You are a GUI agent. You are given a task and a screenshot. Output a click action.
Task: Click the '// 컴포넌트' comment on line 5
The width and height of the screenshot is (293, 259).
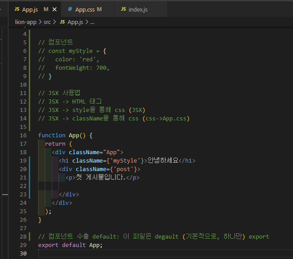coord(55,42)
